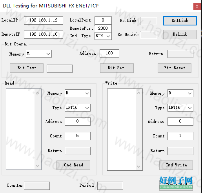Click the Write list scrollbar down arrow
The height and width of the screenshot is (193, 202).
point(138,167)
